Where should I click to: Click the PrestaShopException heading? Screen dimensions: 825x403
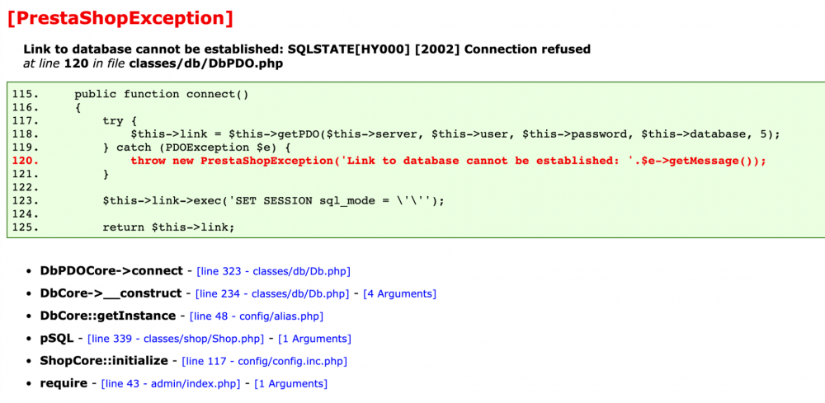point(120,19)
